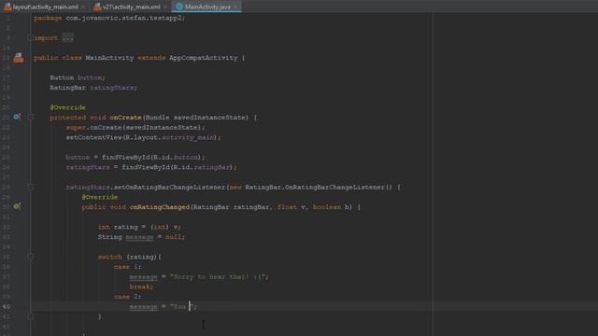Screen dimensions: 598x336
Task: Click the 'switch (rating)' statement
Action: (x=130, y=257)
